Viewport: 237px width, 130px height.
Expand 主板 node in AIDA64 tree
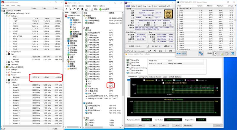pos(66,39)
